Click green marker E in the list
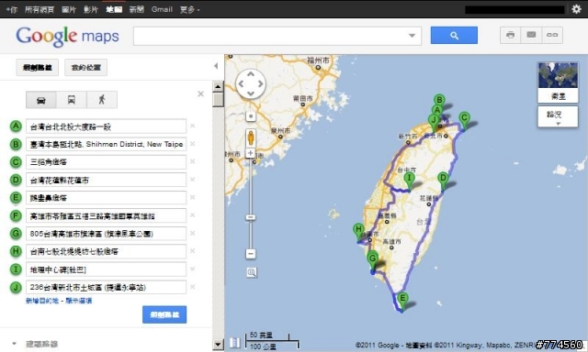 (16, 197)
